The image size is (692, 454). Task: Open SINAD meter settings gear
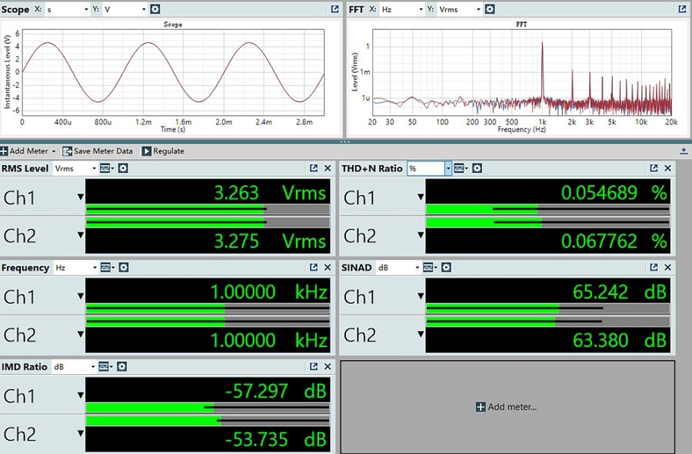click(446, 267)
